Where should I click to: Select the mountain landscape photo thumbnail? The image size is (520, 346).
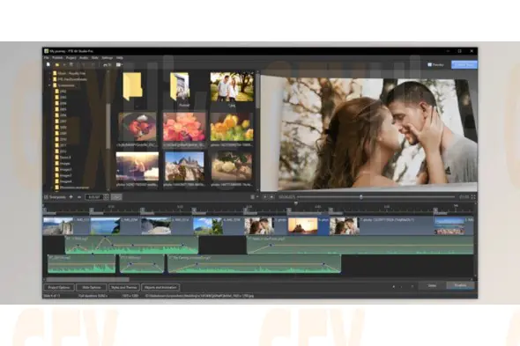(184, 166)
